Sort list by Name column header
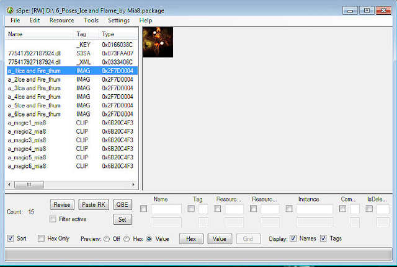 coord(40,34)
